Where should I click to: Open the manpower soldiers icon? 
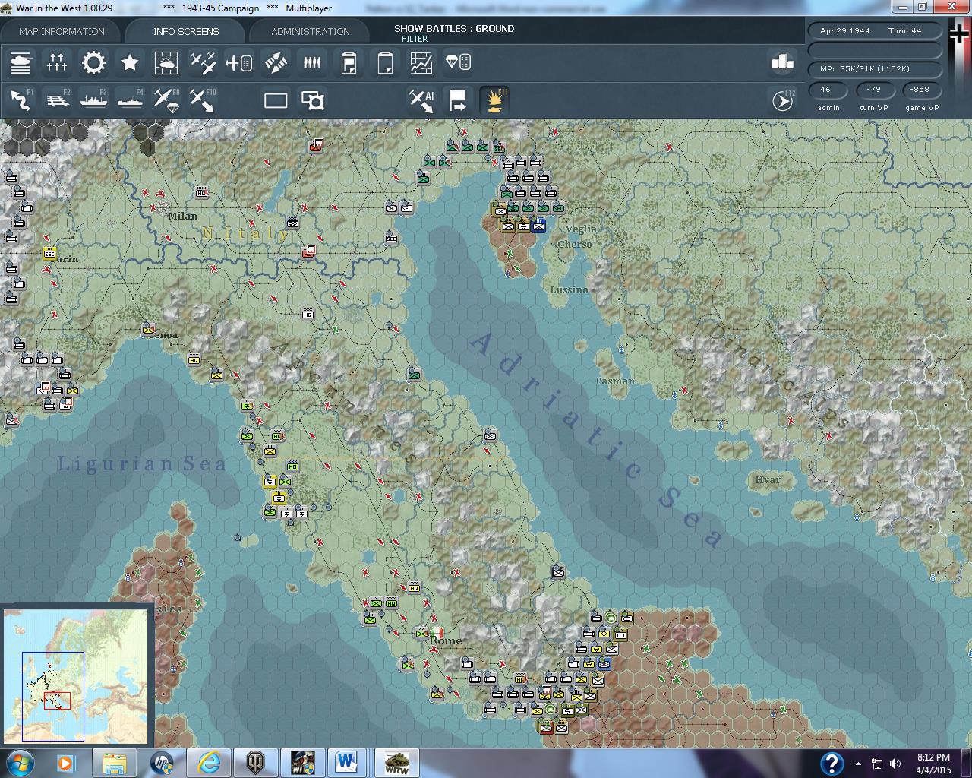312,63
